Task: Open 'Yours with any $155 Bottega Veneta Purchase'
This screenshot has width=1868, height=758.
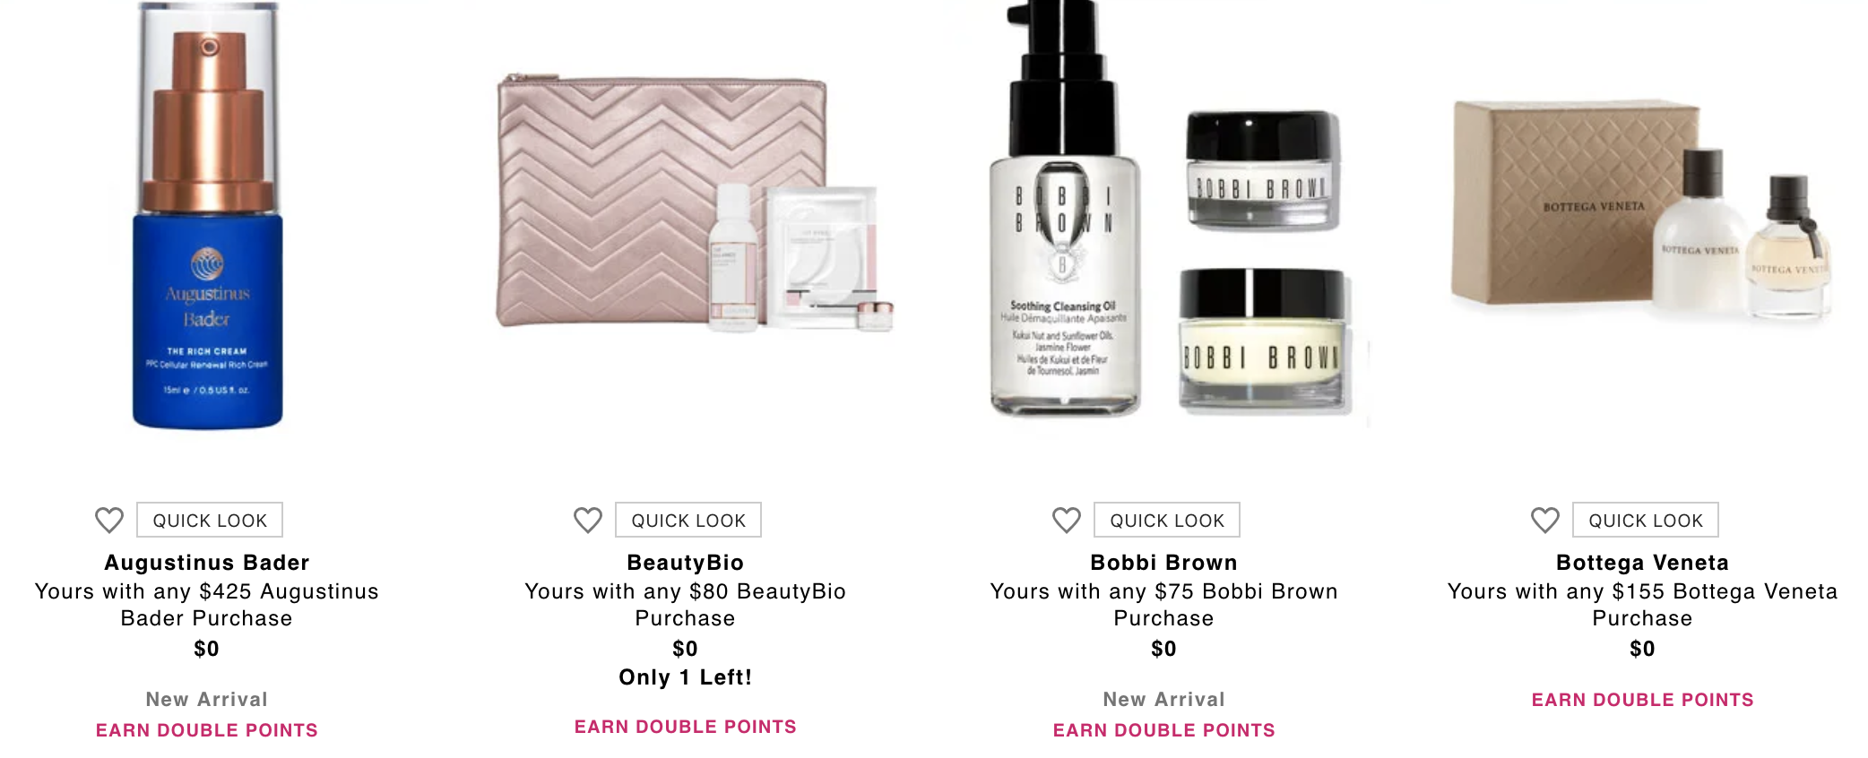Action: 1643,605
